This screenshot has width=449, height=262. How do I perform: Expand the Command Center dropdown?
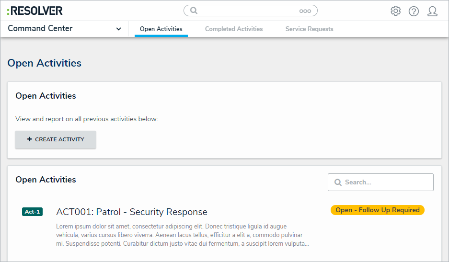[118, 29]
